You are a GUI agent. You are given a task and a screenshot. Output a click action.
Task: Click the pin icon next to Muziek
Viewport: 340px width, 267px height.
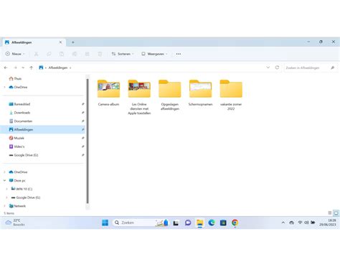(82, 138)
